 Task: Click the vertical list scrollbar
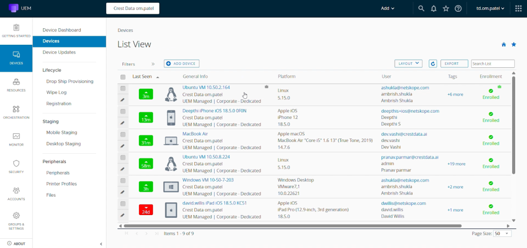(514, 125)
